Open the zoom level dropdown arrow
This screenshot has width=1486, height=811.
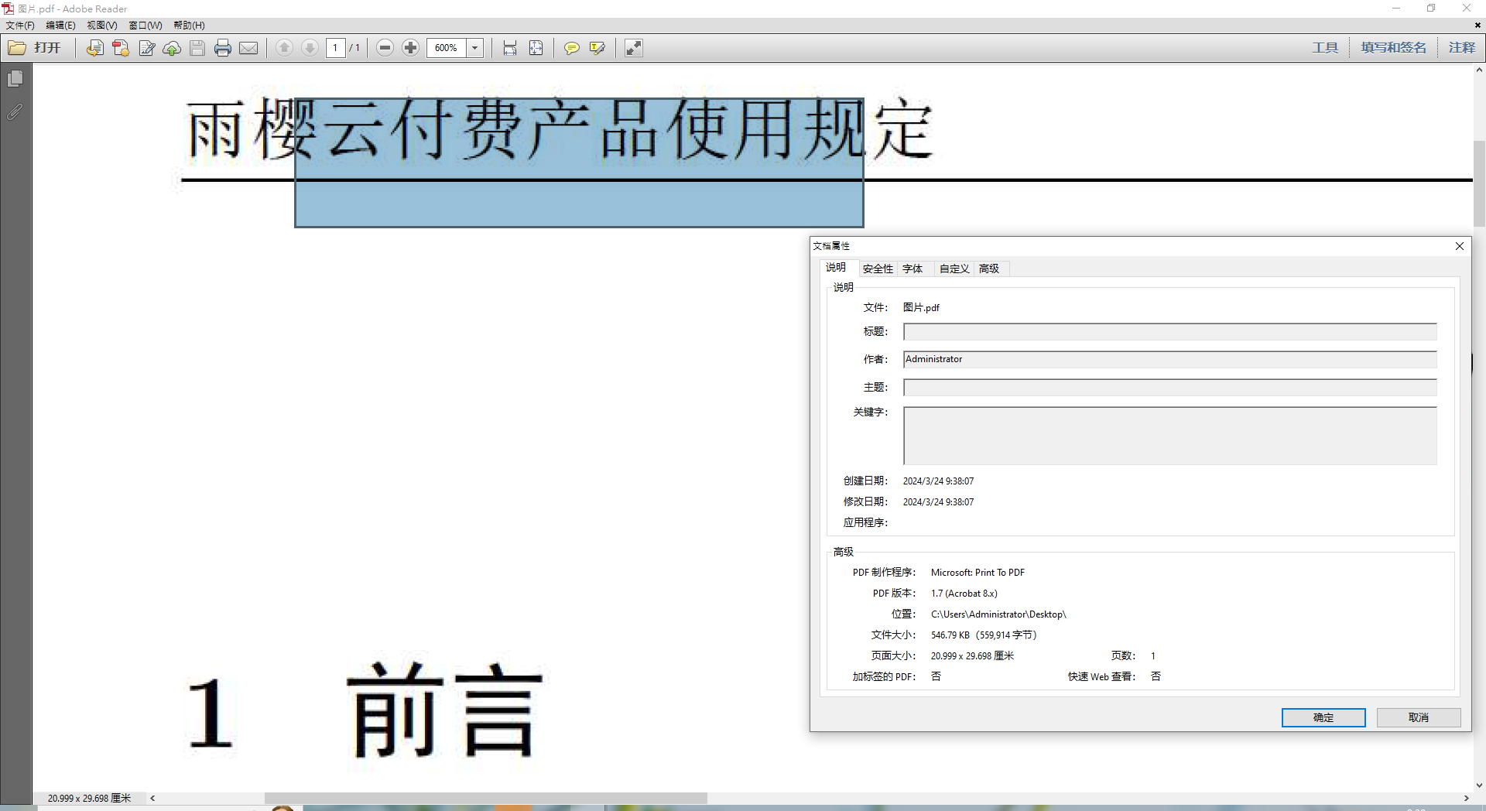point(475,48)
